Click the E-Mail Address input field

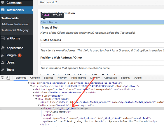coord(102,45)
